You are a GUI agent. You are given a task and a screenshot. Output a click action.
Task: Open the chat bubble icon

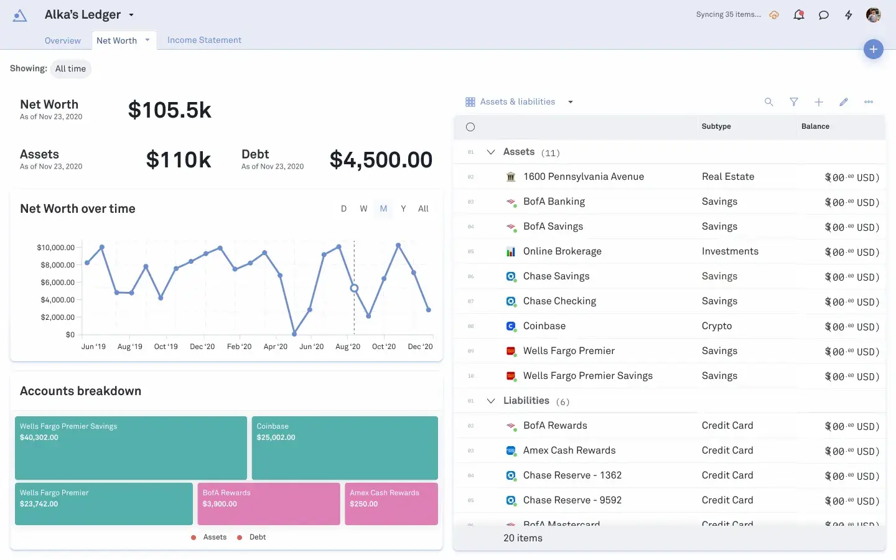point(824,15)
